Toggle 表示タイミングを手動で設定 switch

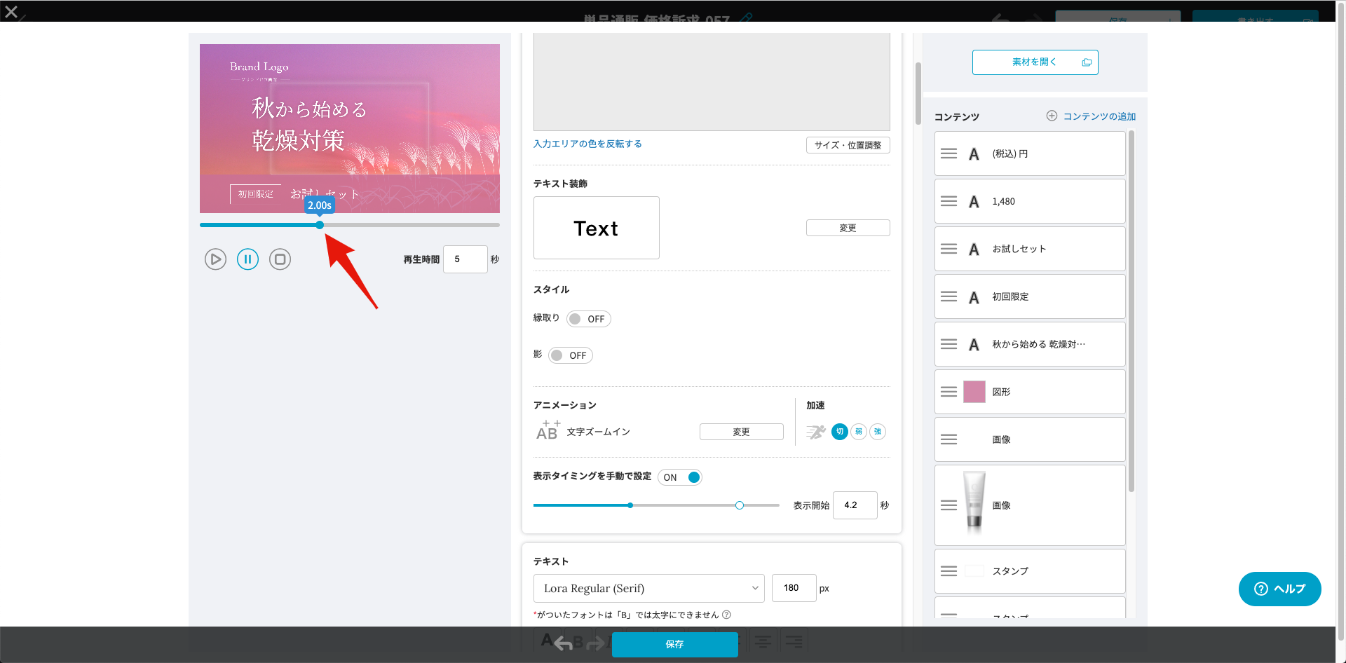pyautogui.click(x=680, y=477)
